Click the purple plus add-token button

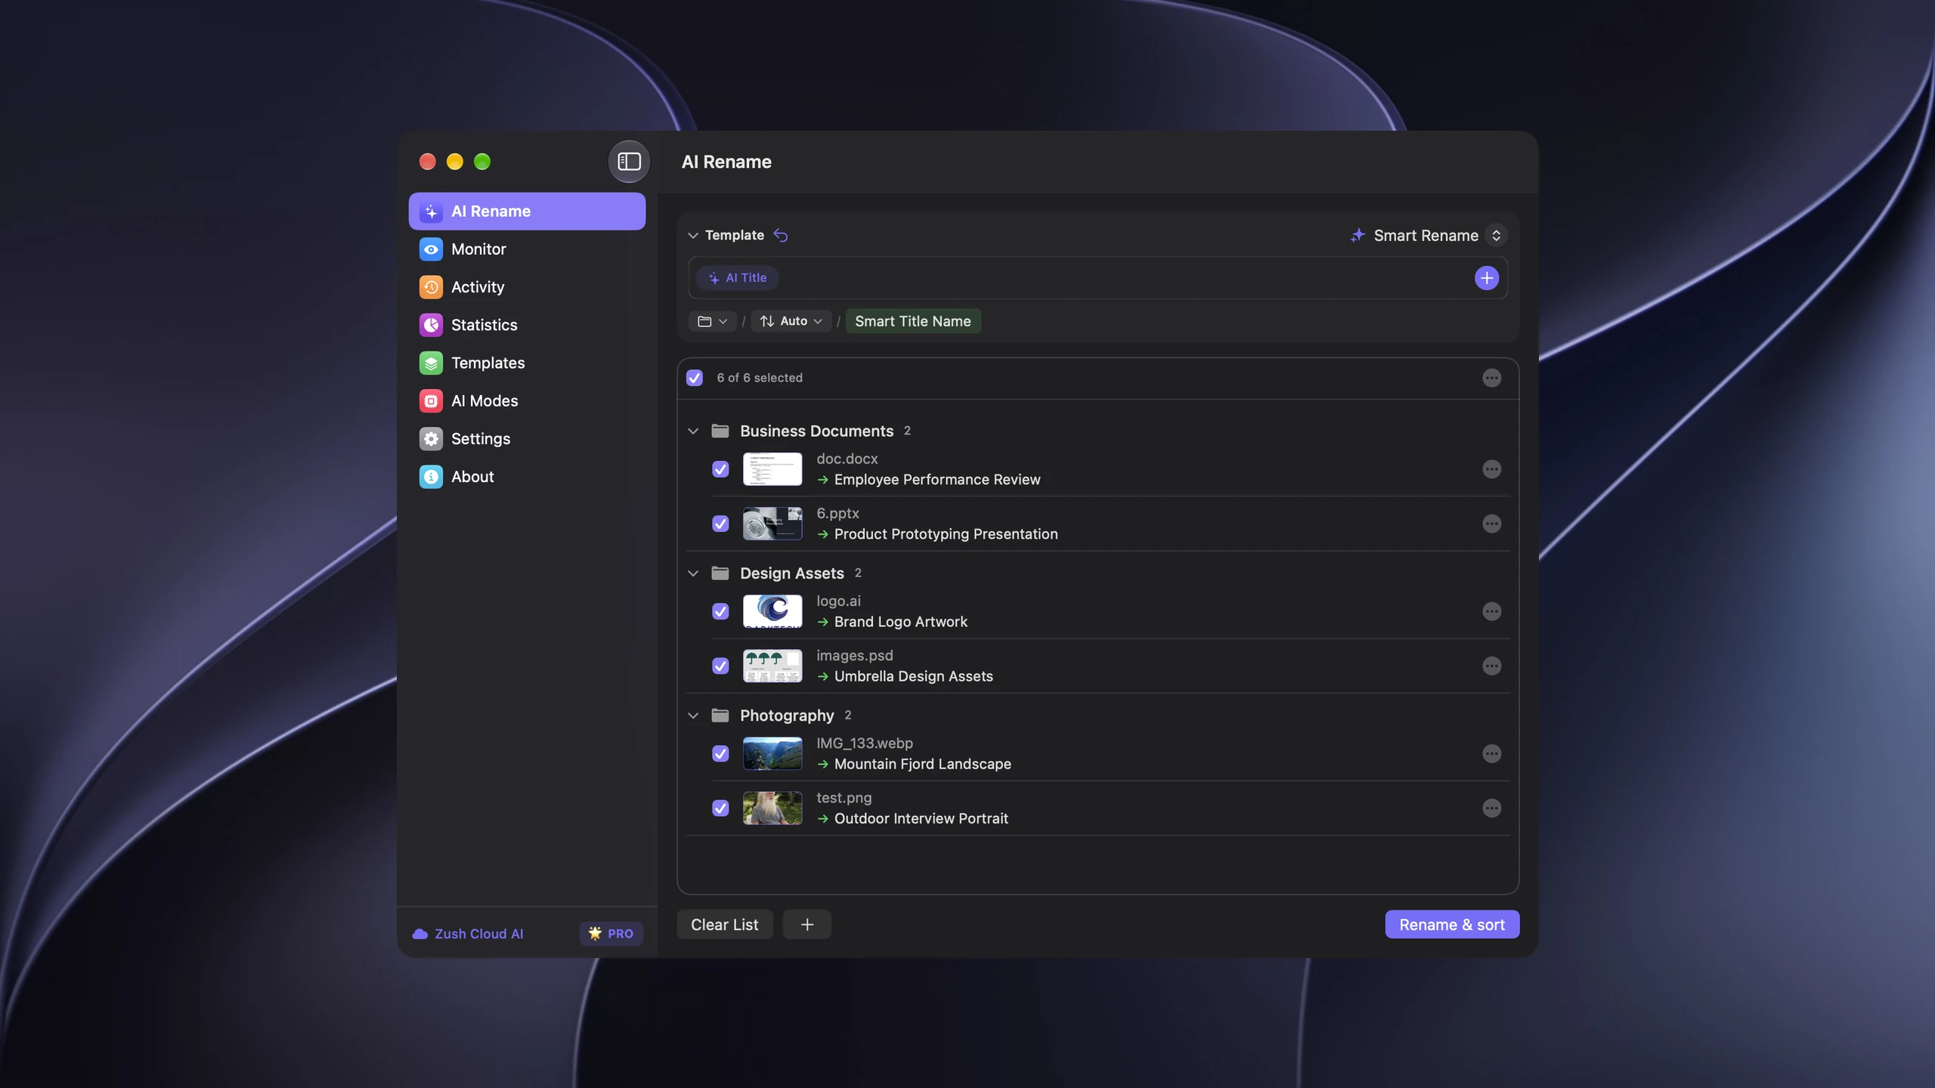[1486, 278]
